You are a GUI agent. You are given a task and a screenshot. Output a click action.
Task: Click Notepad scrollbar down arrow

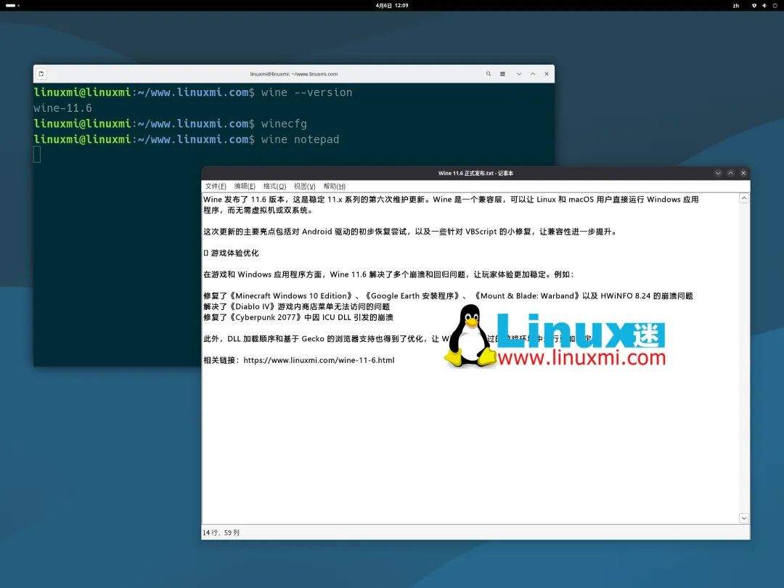[x=744, y=518]
